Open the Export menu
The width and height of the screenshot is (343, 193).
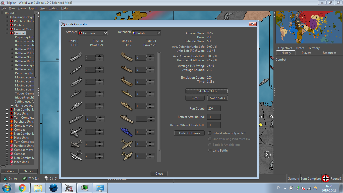(33, 8)
